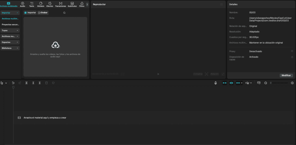Open the Subtítulos tab
Image resolution: width=296 pixels, height=145 pixels.
click(x=72, y=5)
